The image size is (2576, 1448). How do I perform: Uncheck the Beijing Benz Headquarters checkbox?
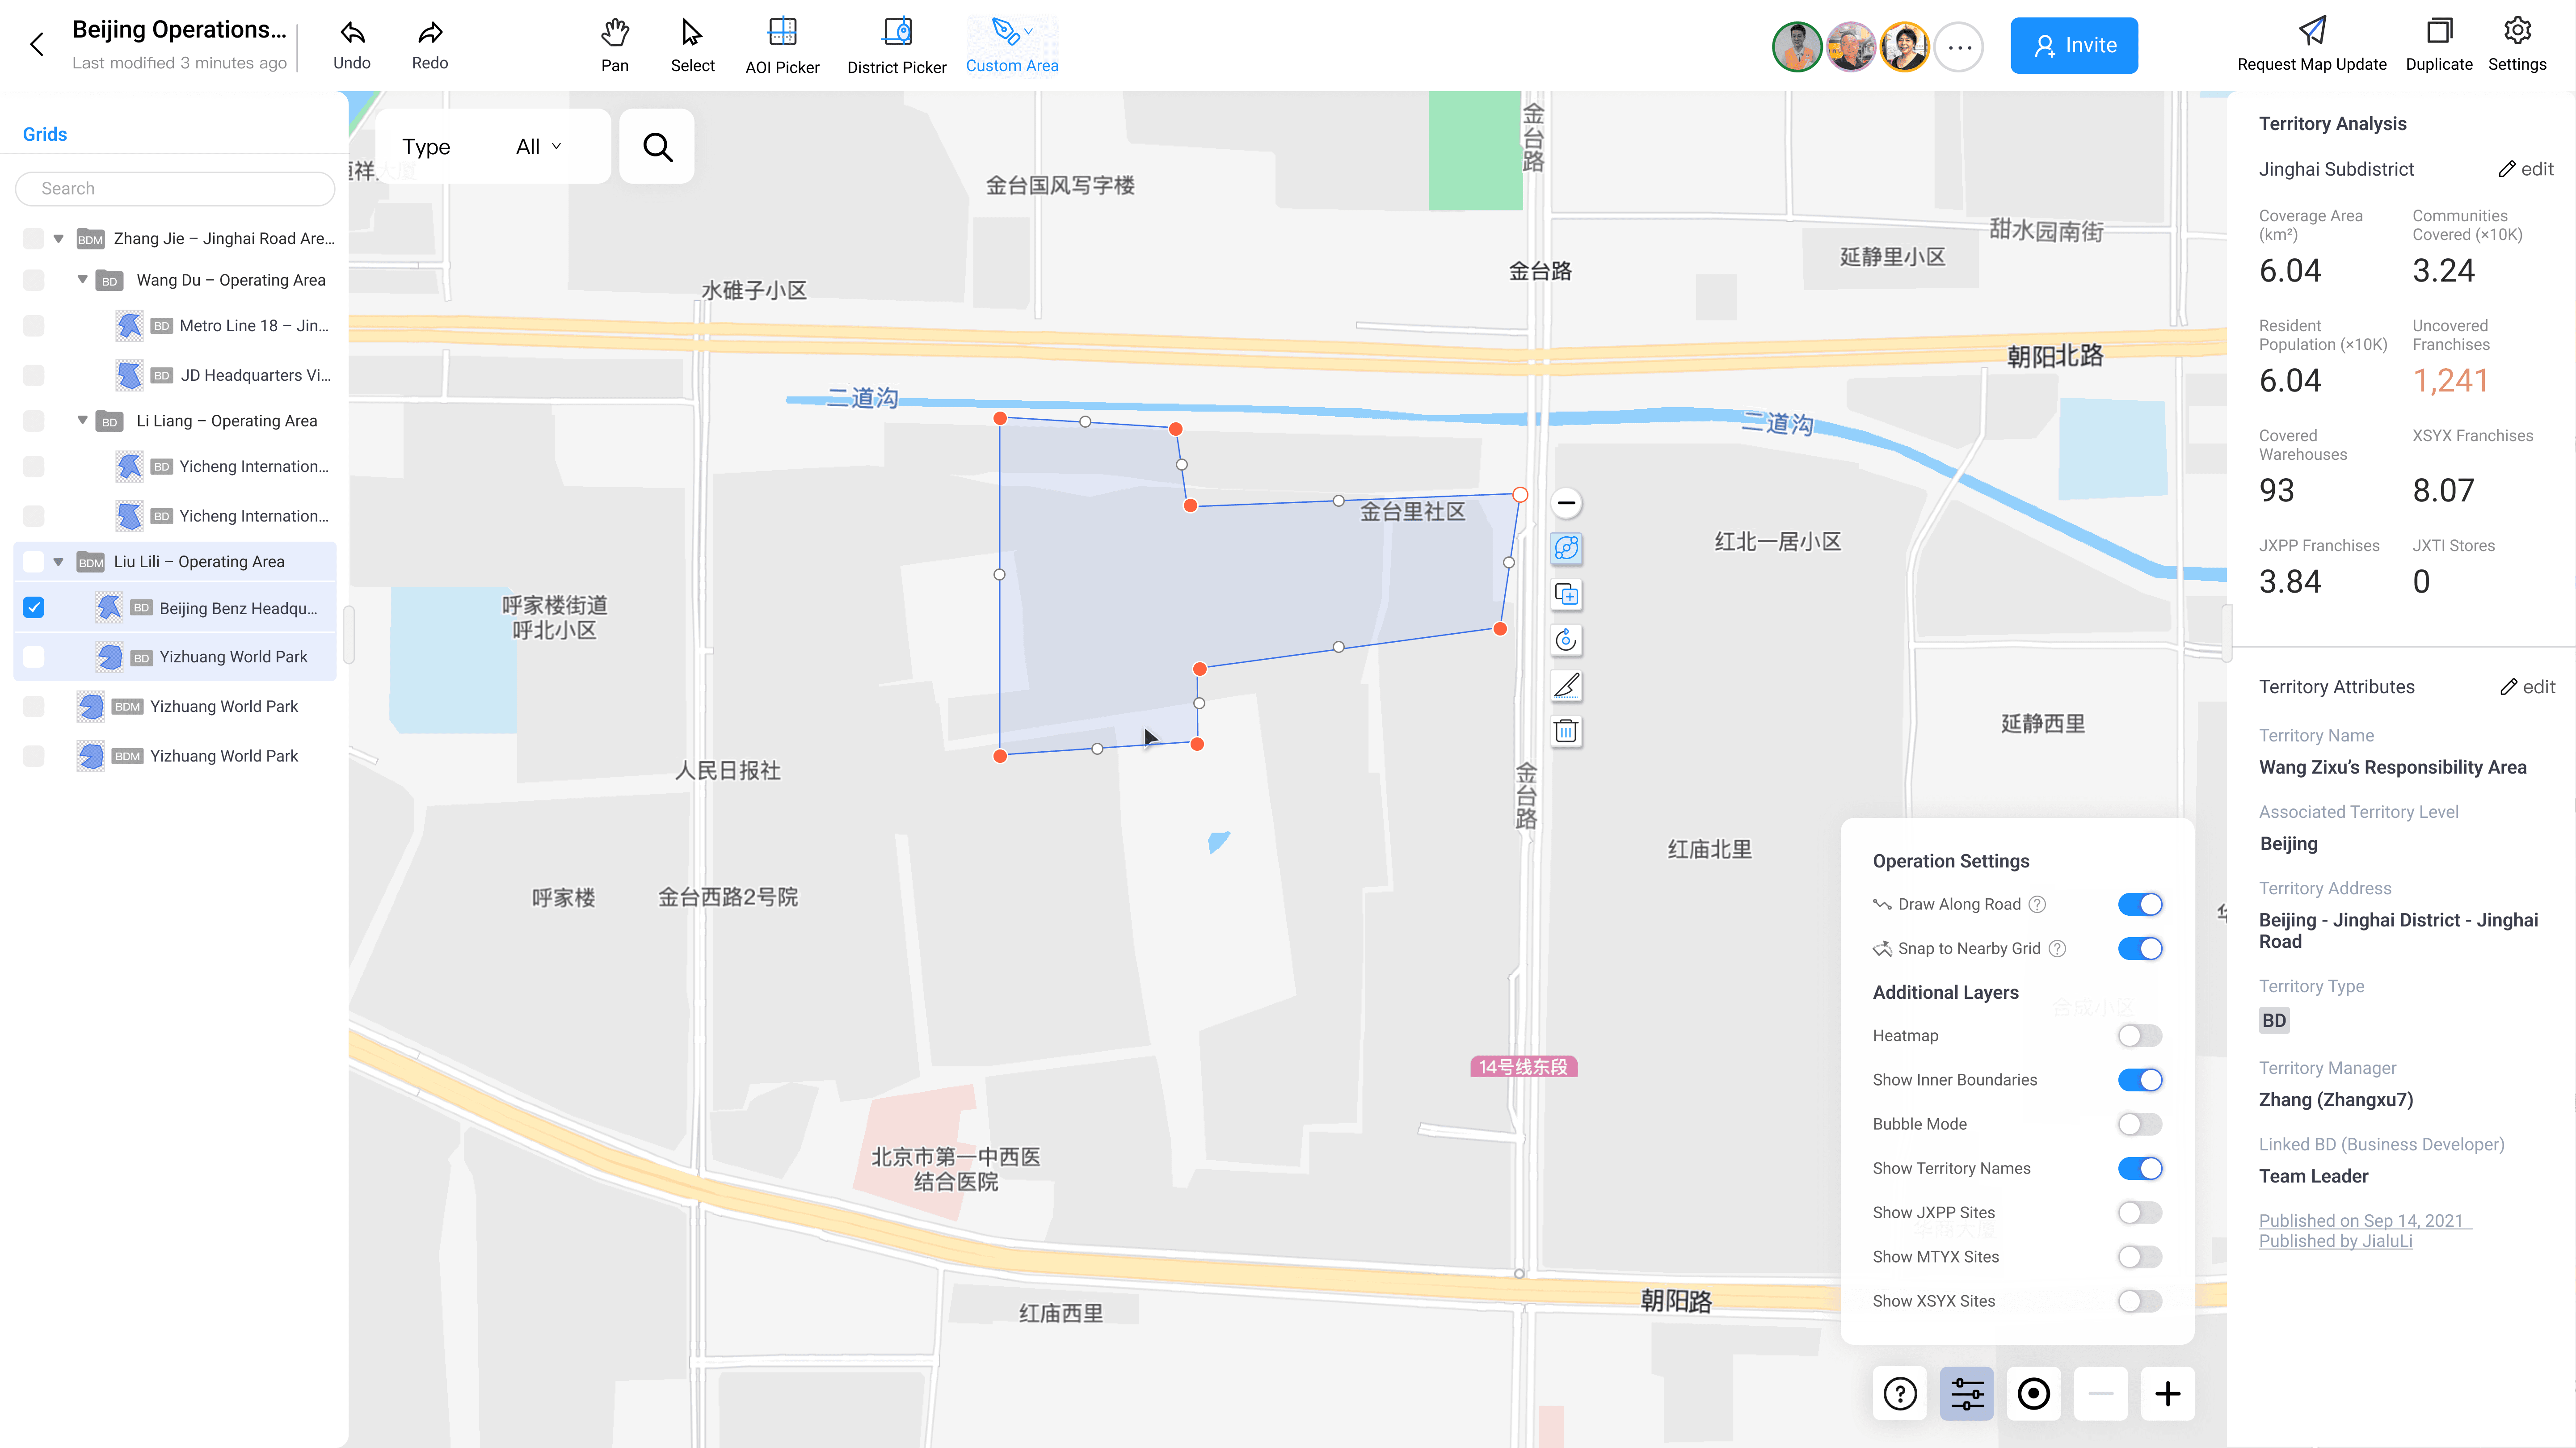tap(34, 608)
